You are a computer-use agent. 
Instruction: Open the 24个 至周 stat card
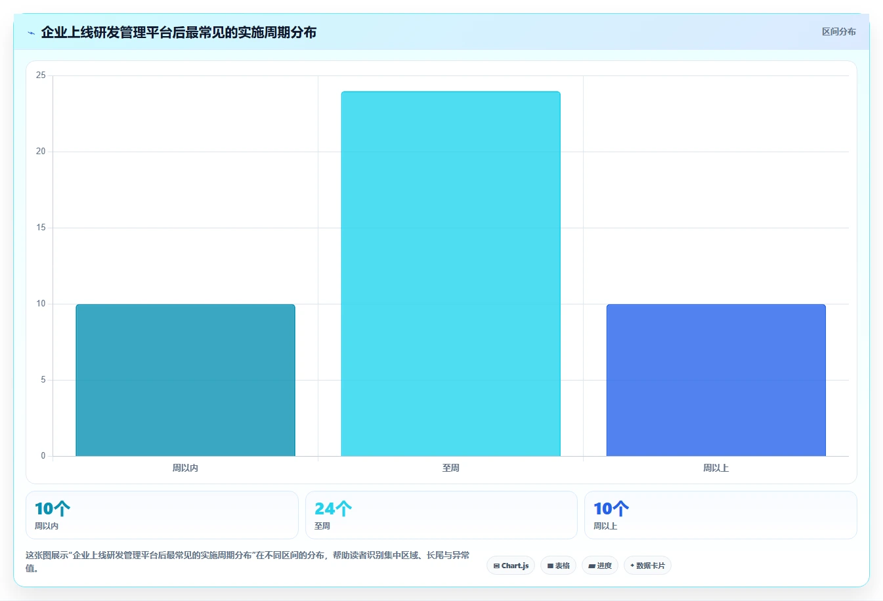[441, 515]
